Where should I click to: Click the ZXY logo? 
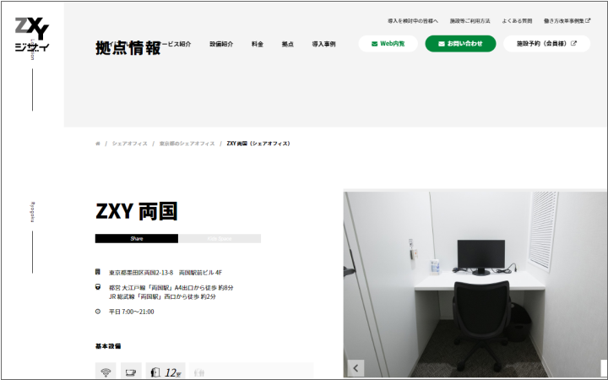pyautogui.click(x=32, y=35)
